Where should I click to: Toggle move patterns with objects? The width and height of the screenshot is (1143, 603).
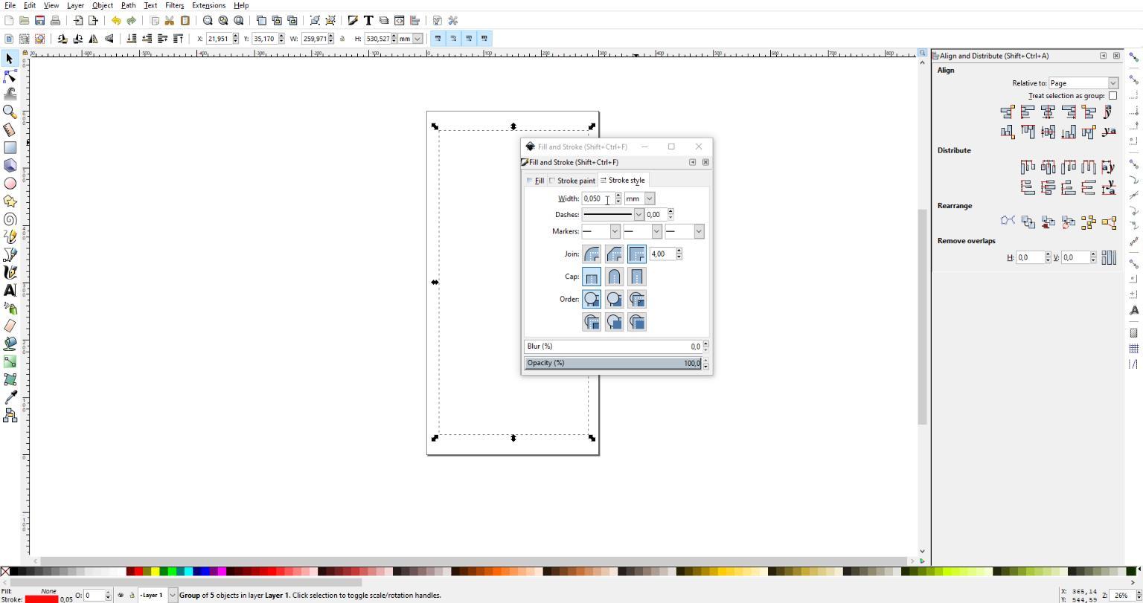[x=484, y=39]
